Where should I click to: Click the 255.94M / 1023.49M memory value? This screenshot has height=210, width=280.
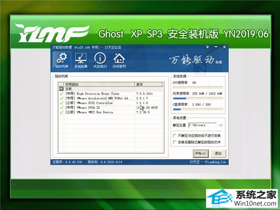pos(207,94)
